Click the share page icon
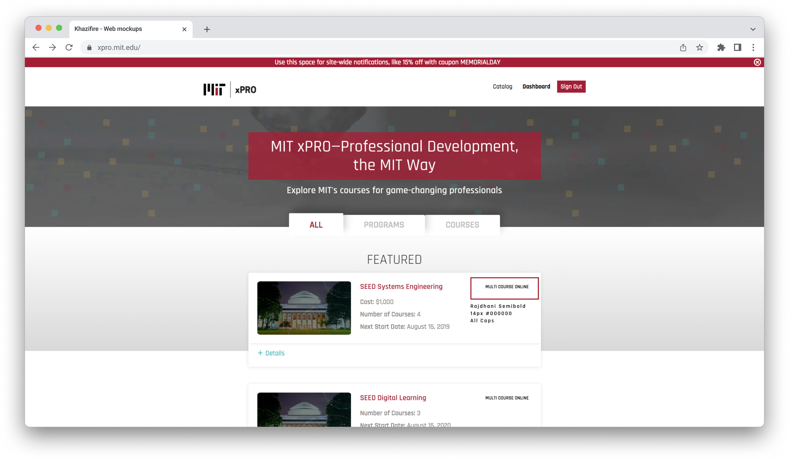 click(x=683, y=47)
